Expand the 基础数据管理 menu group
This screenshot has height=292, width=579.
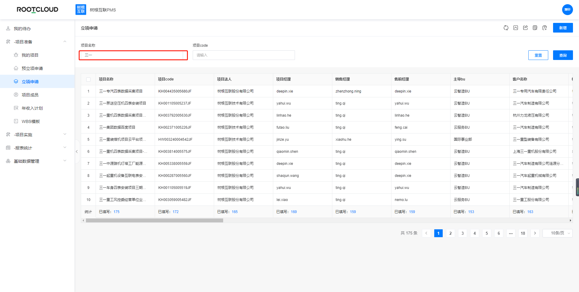pyautogui.click(x=65, y=161)
